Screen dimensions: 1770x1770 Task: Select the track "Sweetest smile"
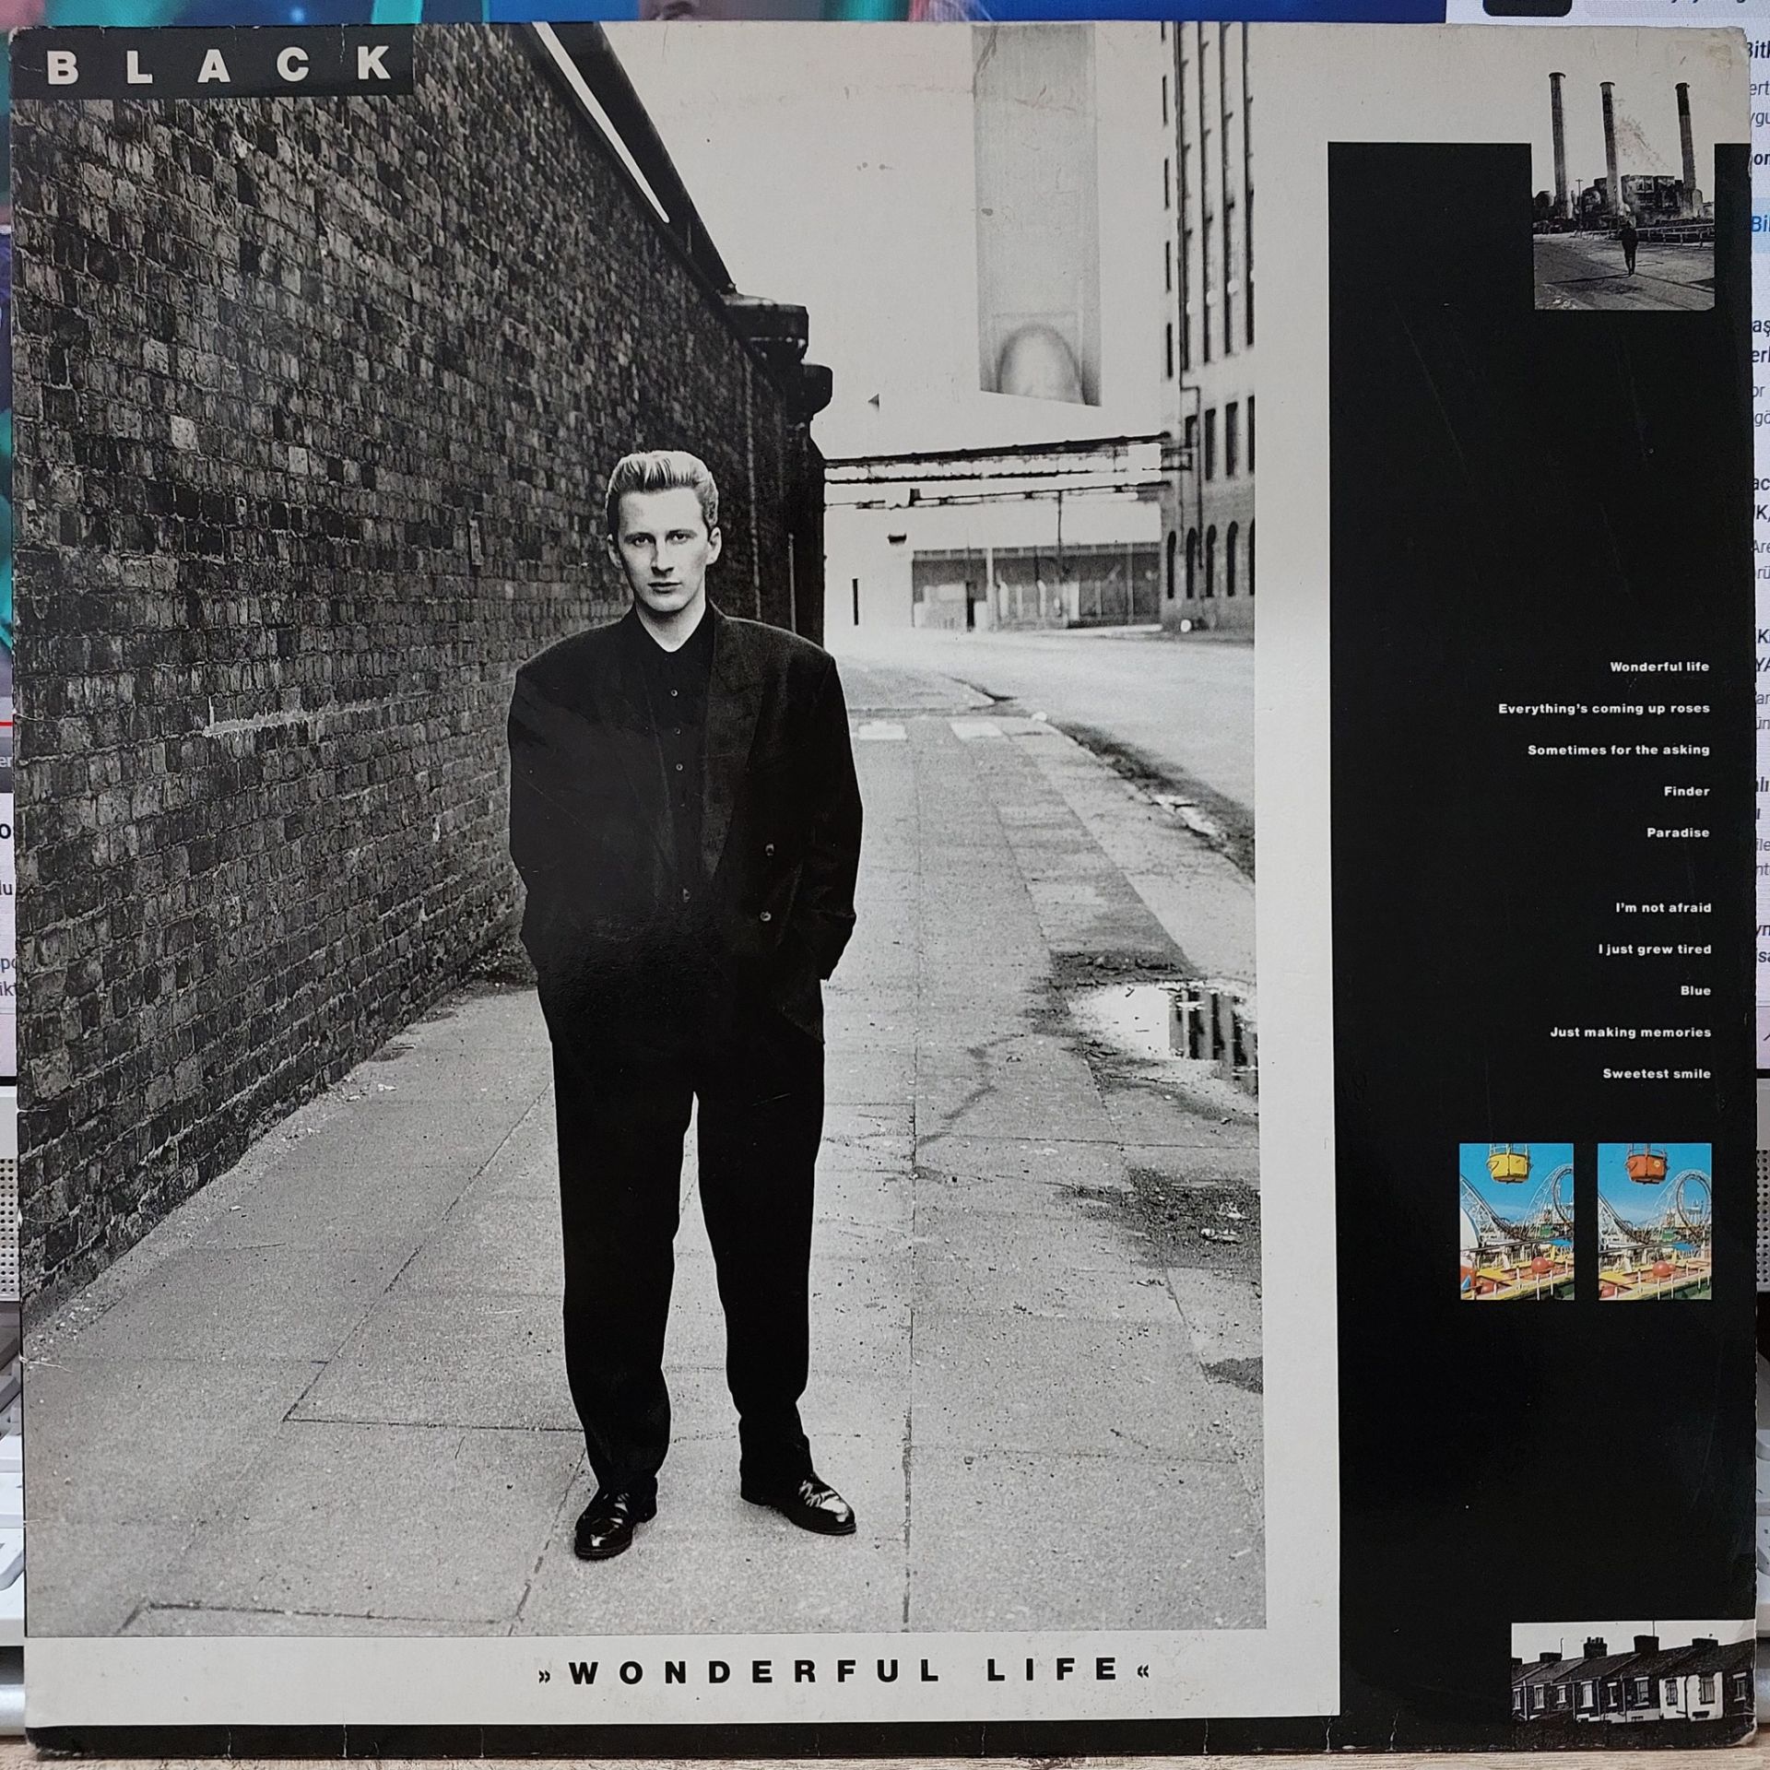pyautogui.click(x=1657, y=1074)
